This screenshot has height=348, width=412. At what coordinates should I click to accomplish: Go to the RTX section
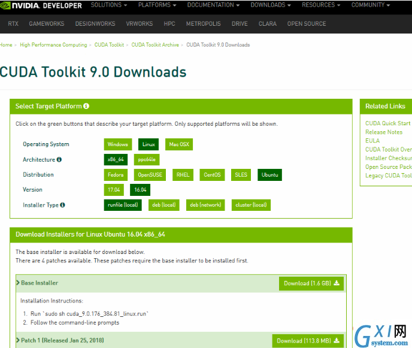click(13, 23)
